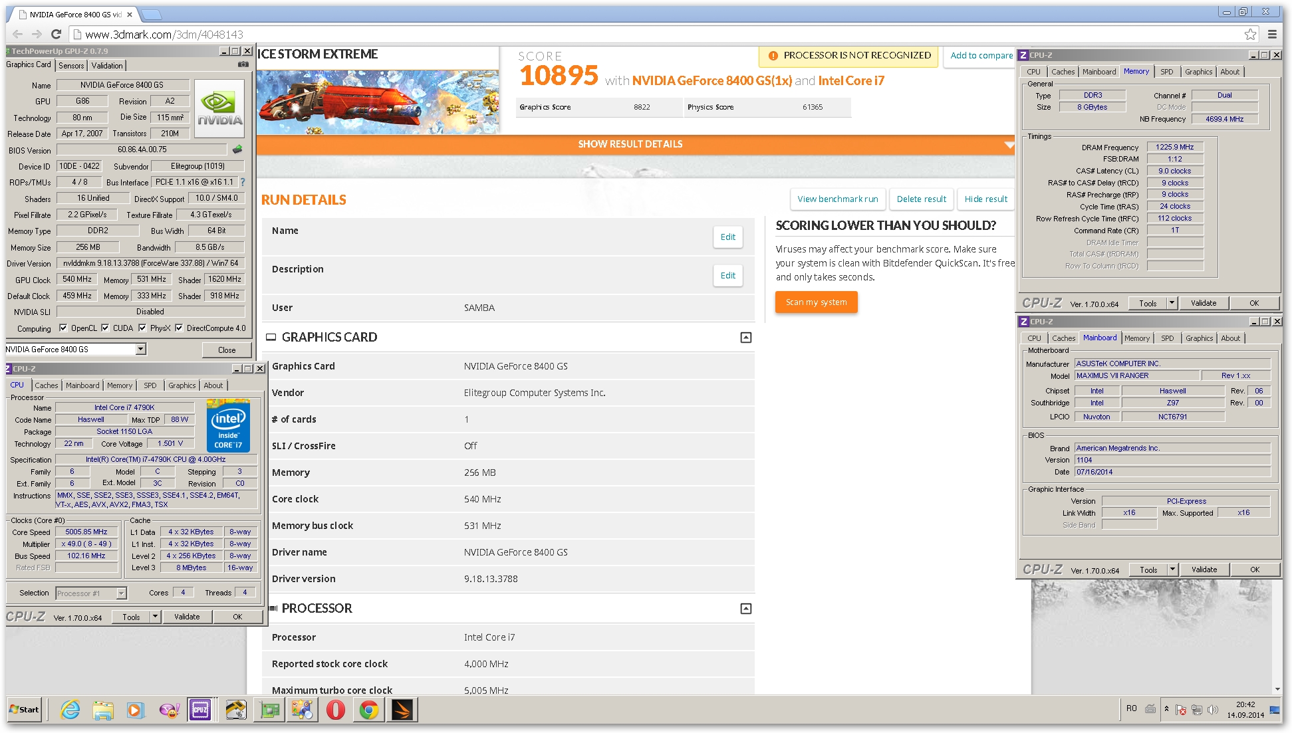Open About tab in CPU-Z Memory window
The width and height of the screenshot is (1292, 733).
tap(1229, 72)
